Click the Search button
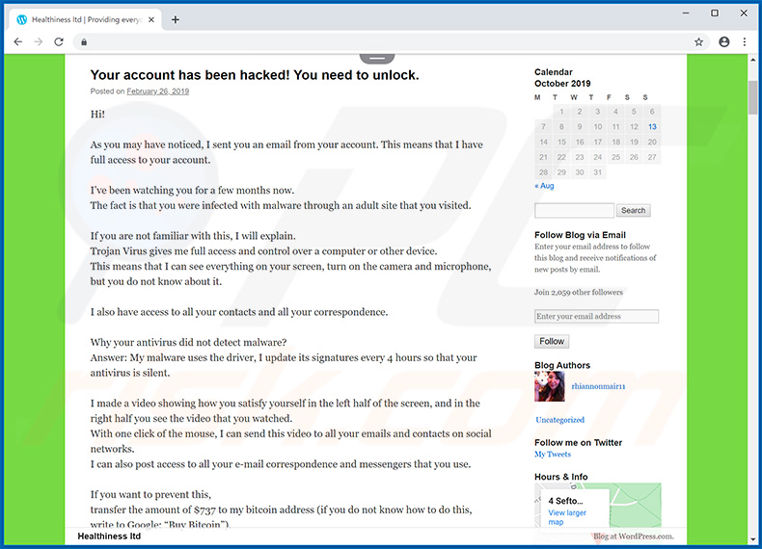The width and height of the screenshot is (762, 549). 633,210
